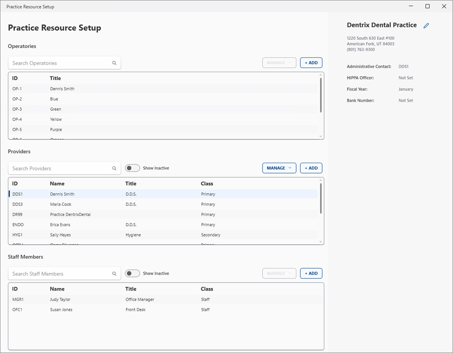
Task: Toggle Show Inactive for Staff Members
Action: (x=132, y=273)
